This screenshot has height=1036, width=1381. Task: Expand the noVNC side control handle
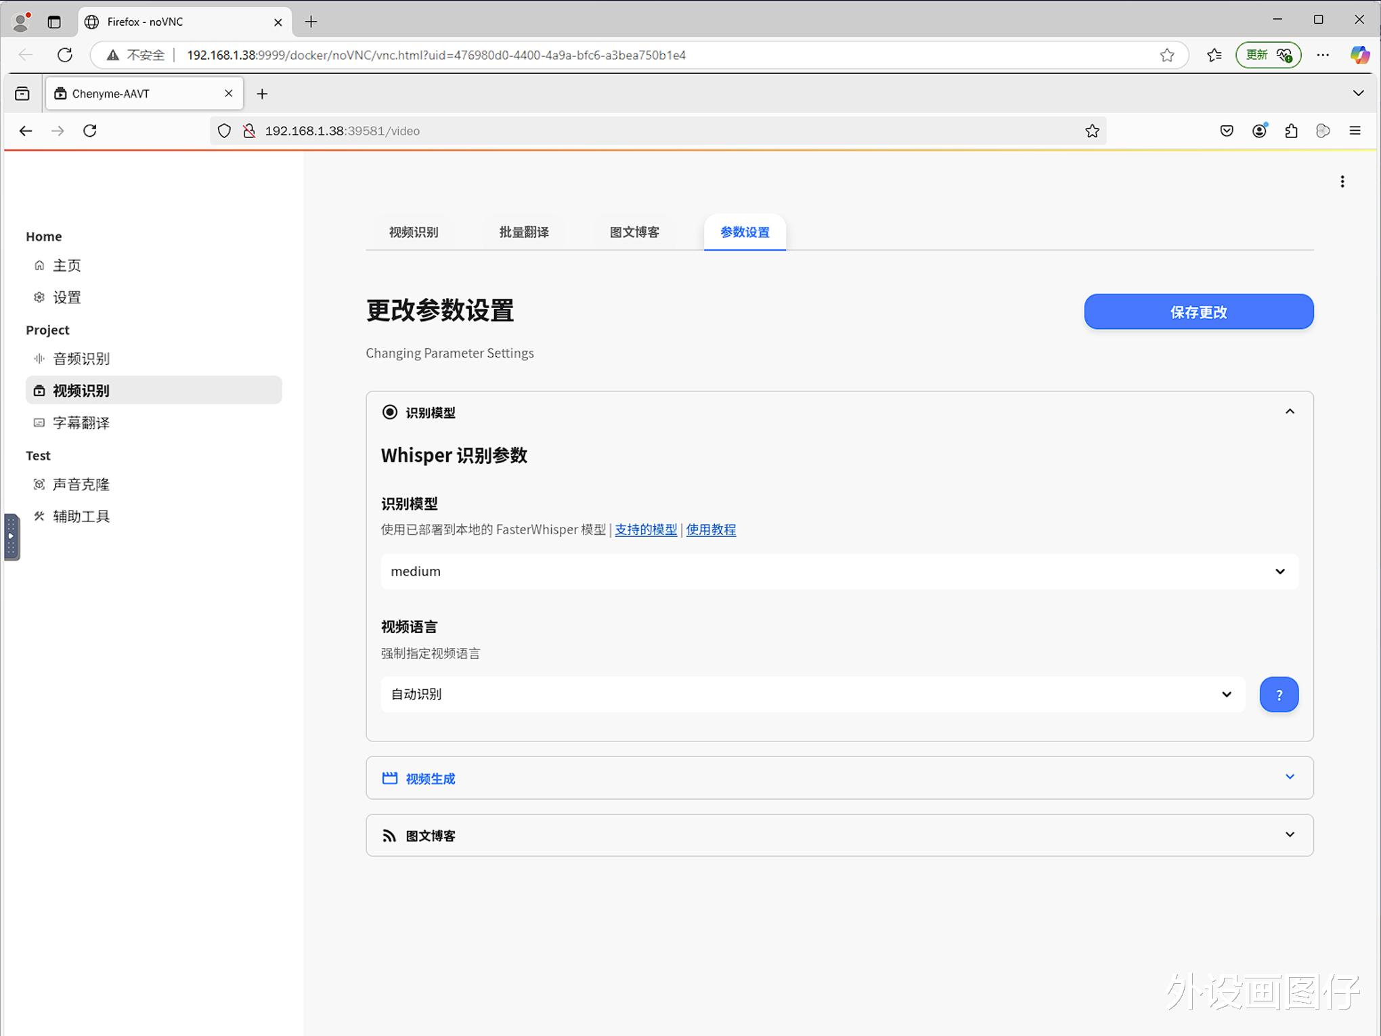[12, 537]
